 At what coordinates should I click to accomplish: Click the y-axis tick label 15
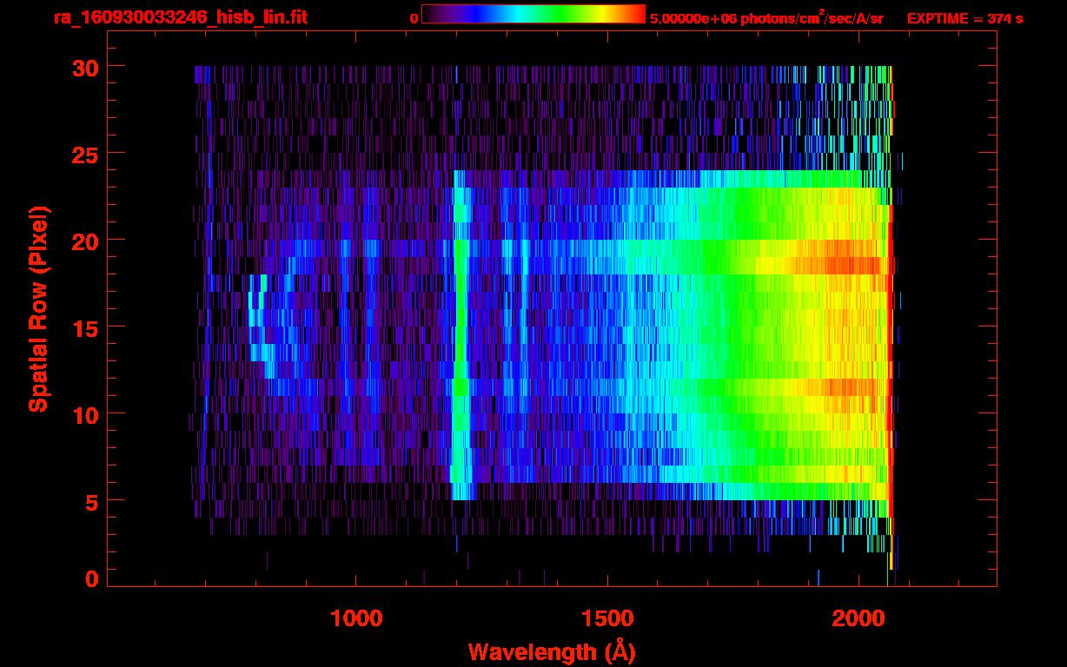click(x=86, y=327)
